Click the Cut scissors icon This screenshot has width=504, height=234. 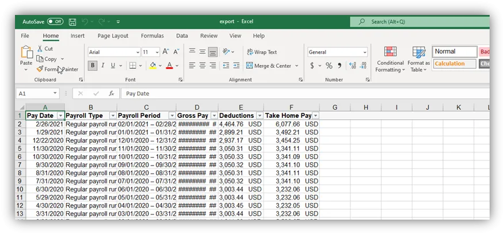tap(40, 49)
